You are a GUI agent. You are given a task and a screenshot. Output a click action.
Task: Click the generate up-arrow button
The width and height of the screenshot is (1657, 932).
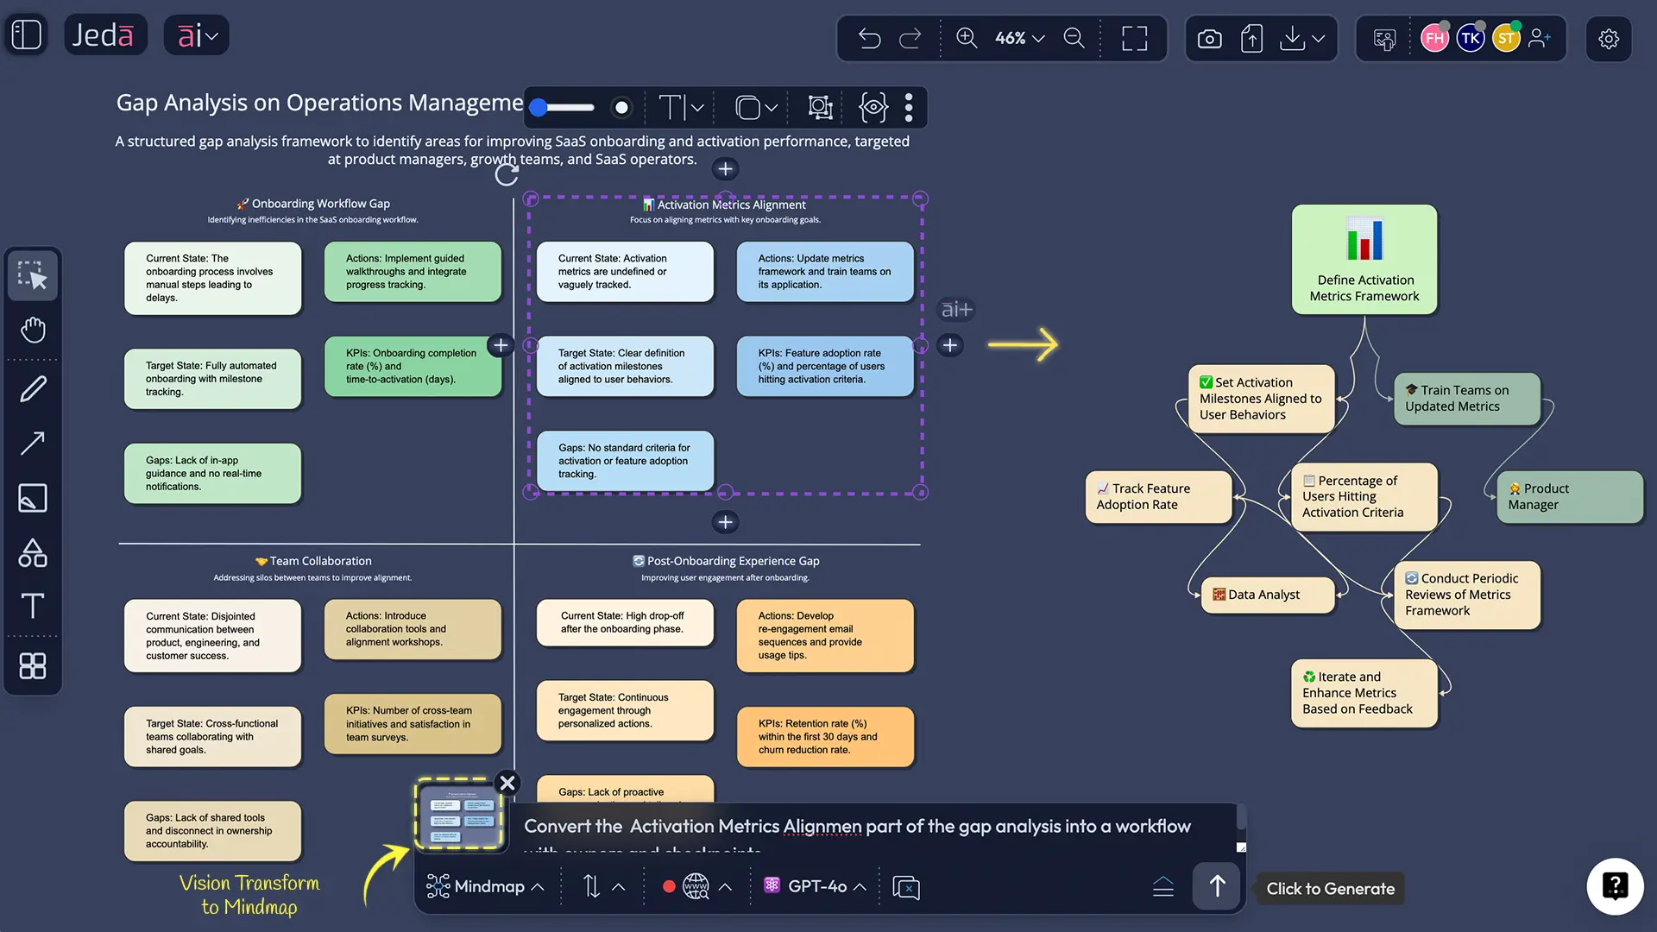coord(1217,886)
